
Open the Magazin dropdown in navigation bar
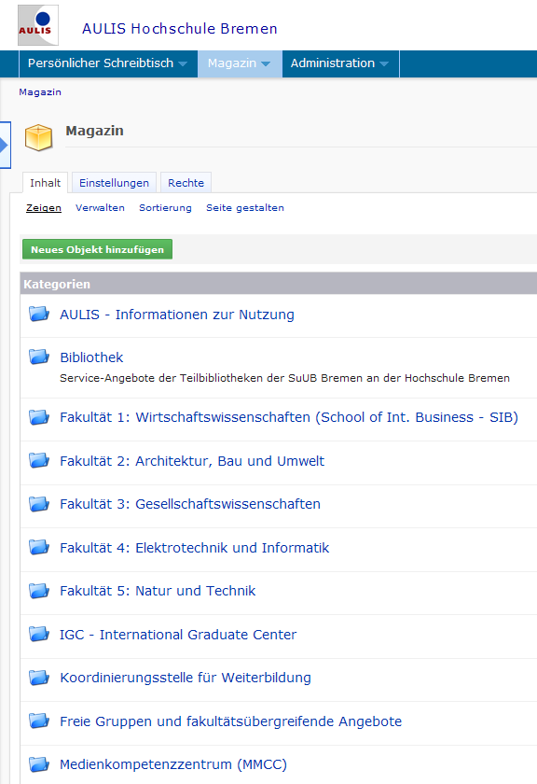[240, 63]
